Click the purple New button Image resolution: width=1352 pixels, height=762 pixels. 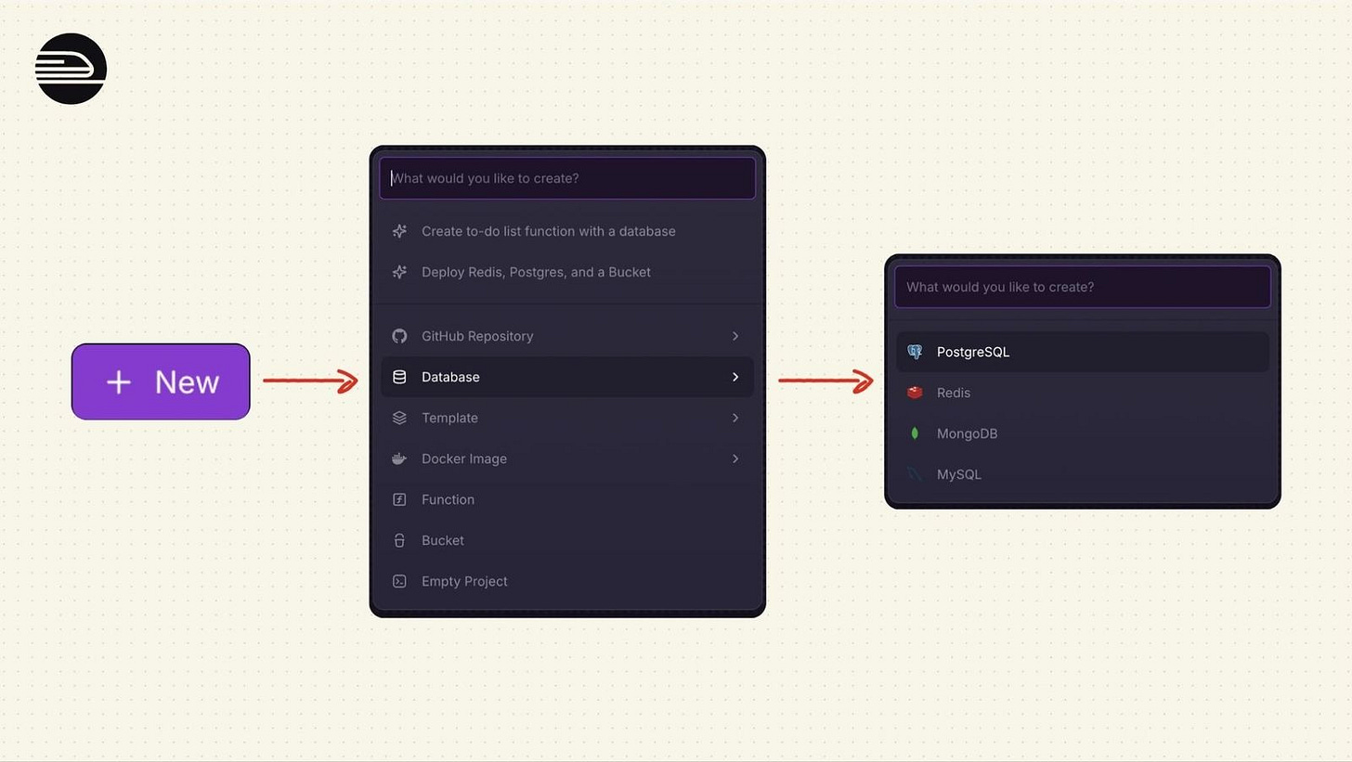pos(161,381)
